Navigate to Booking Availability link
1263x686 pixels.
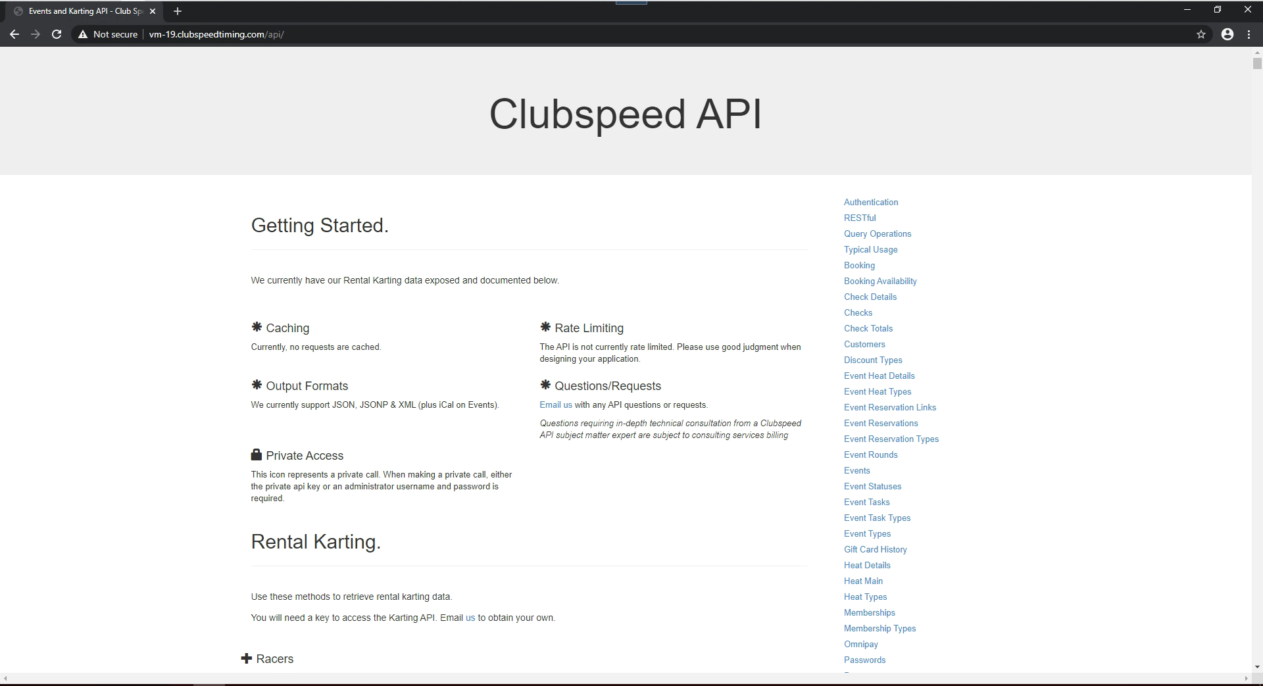click(x=880, y=282)
